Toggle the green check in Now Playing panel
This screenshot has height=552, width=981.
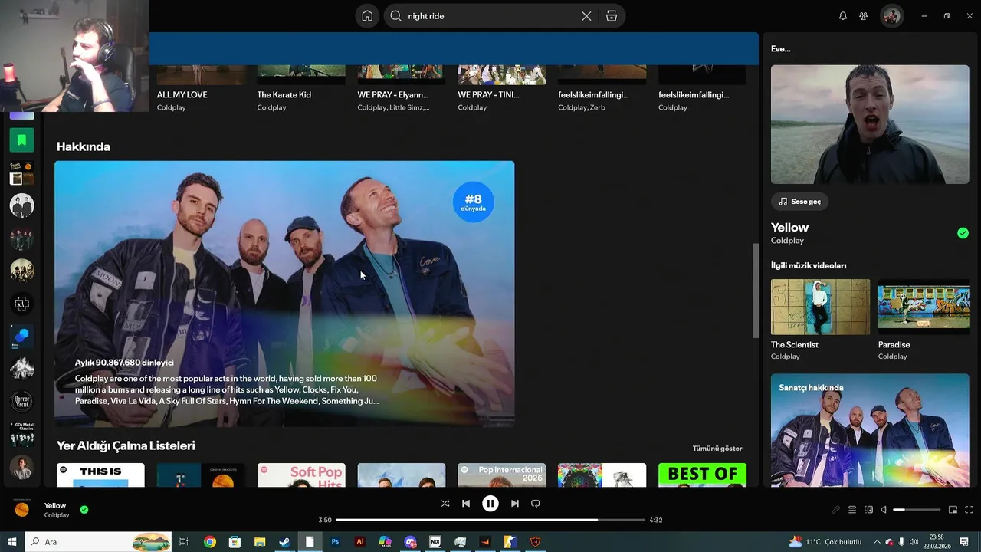click(963, 233)
